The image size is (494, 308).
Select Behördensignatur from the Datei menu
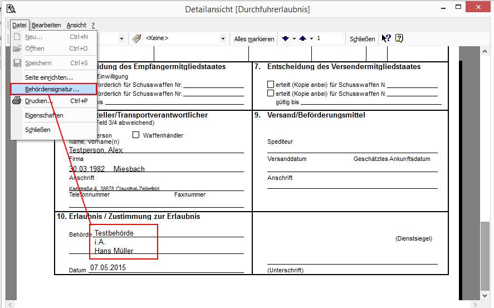52,89
